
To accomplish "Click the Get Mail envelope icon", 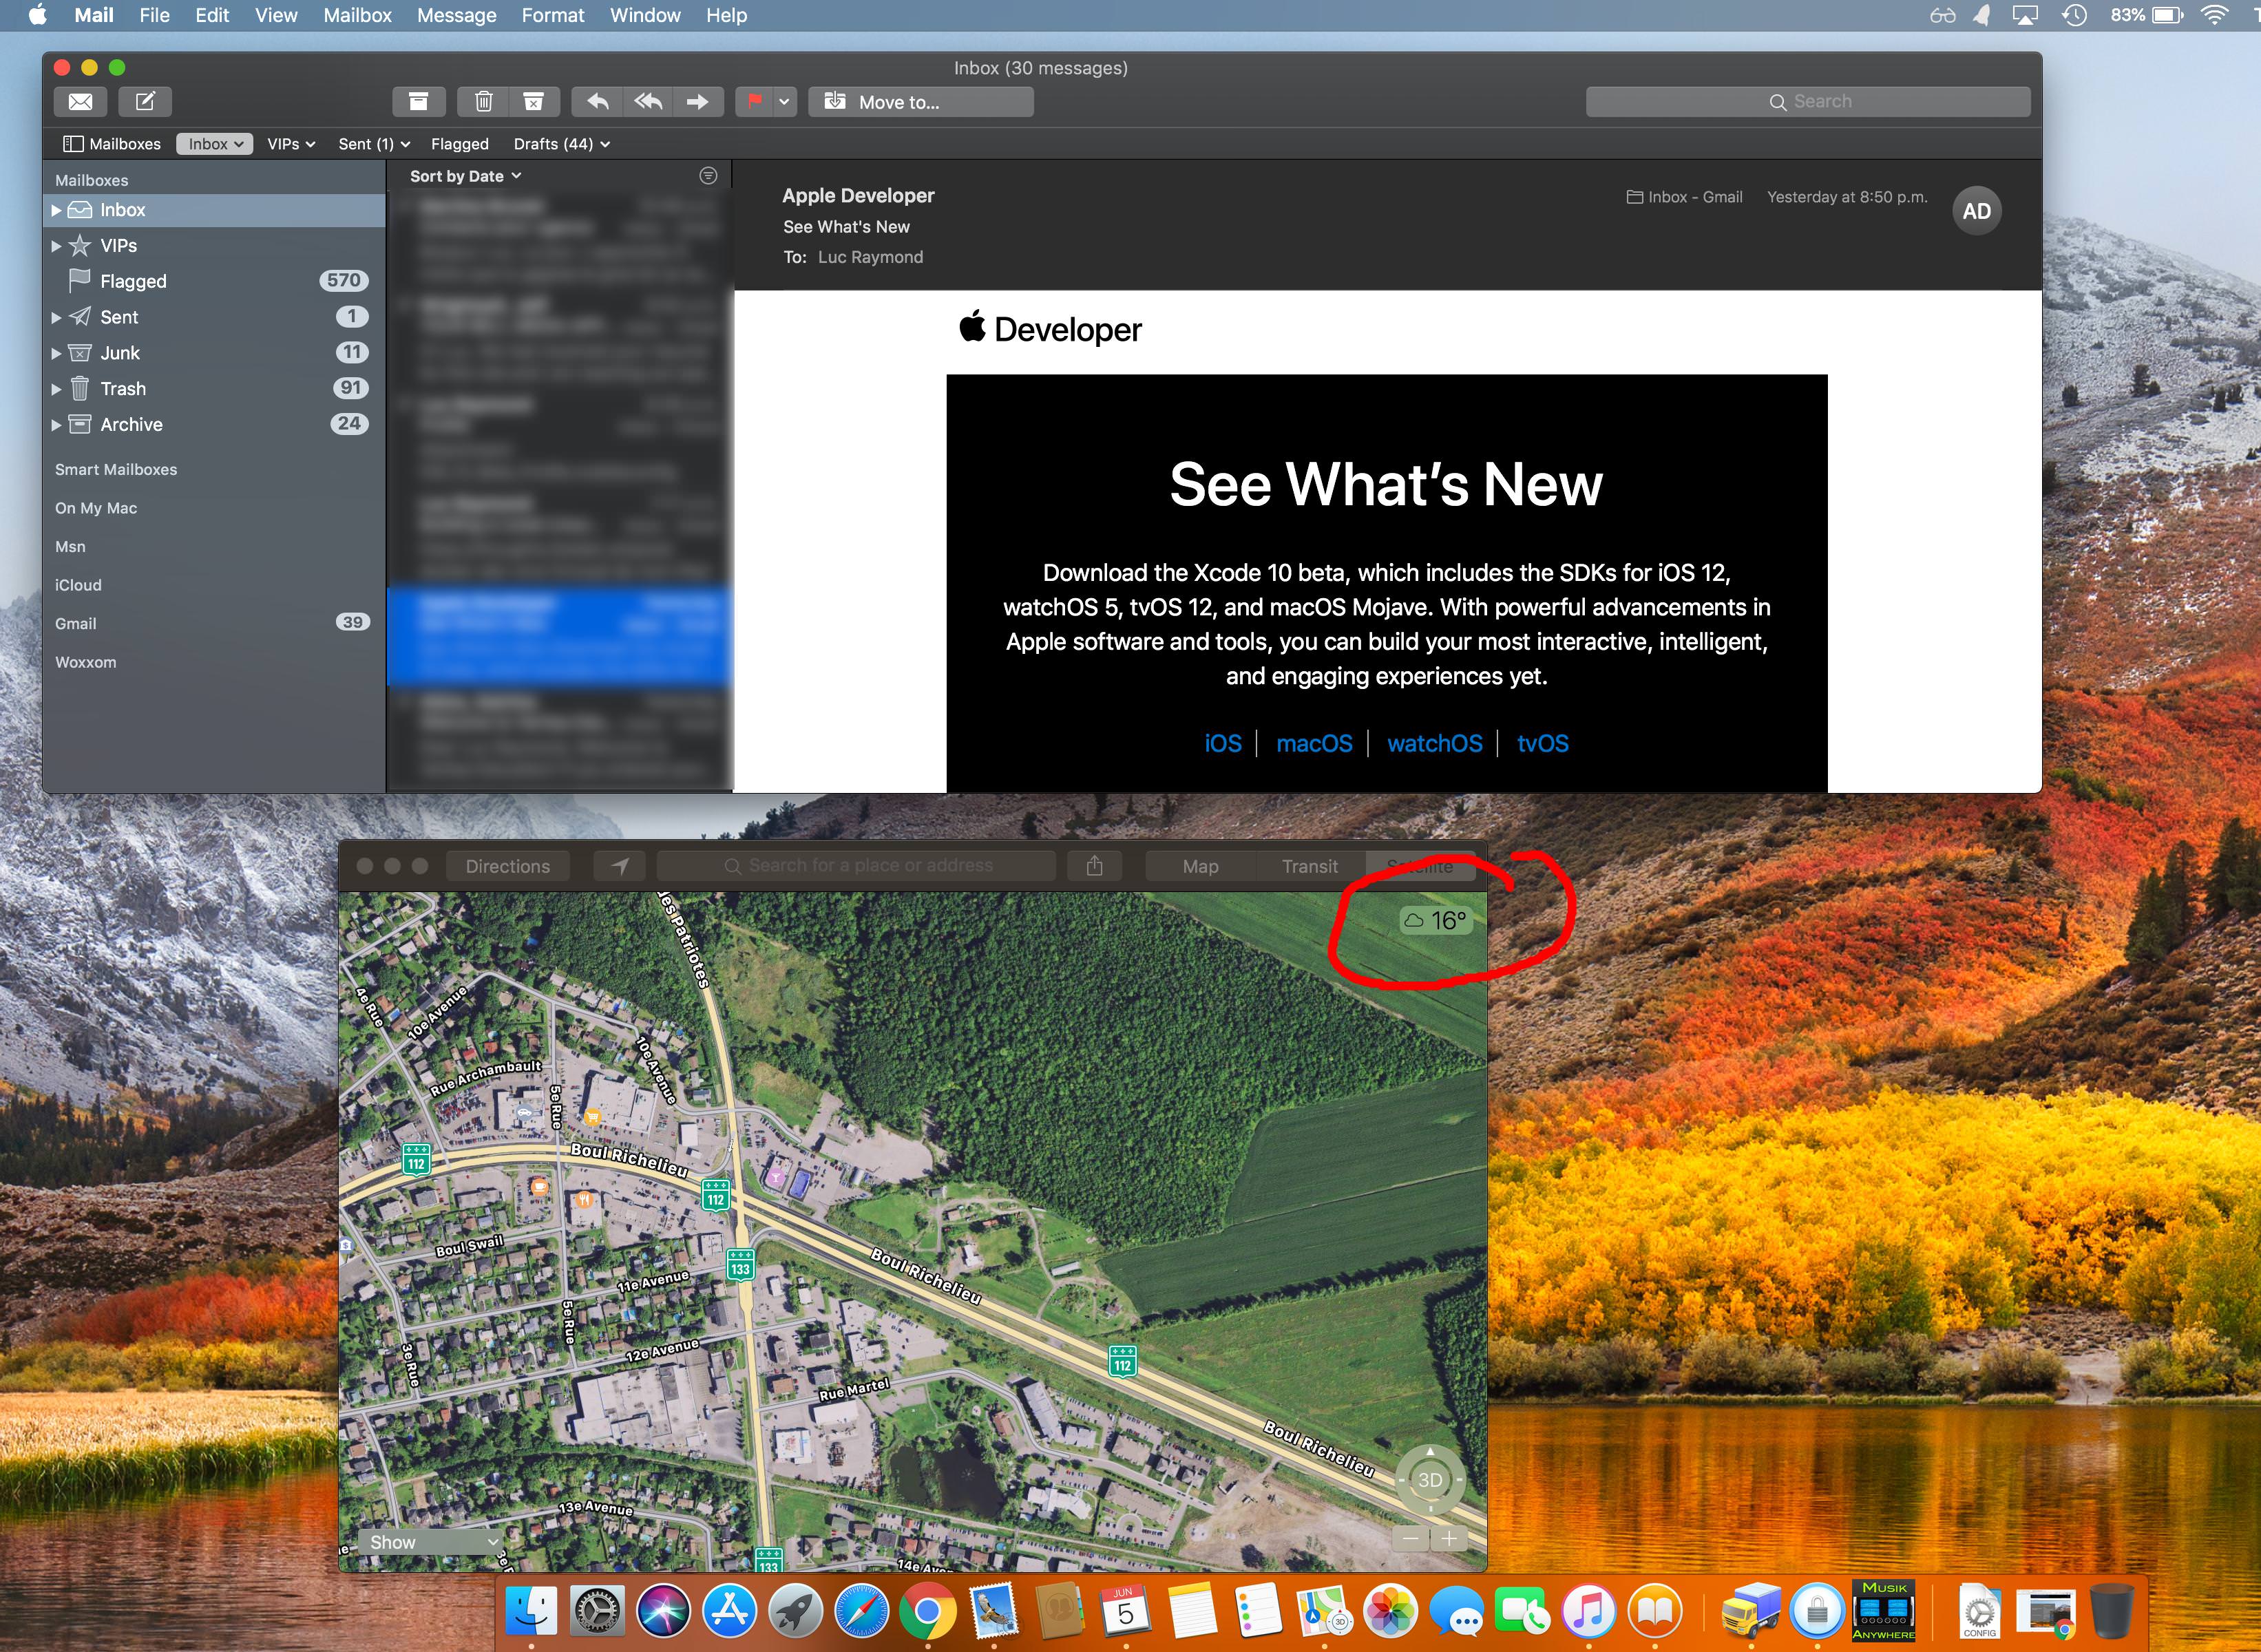I will coord(80,101).
